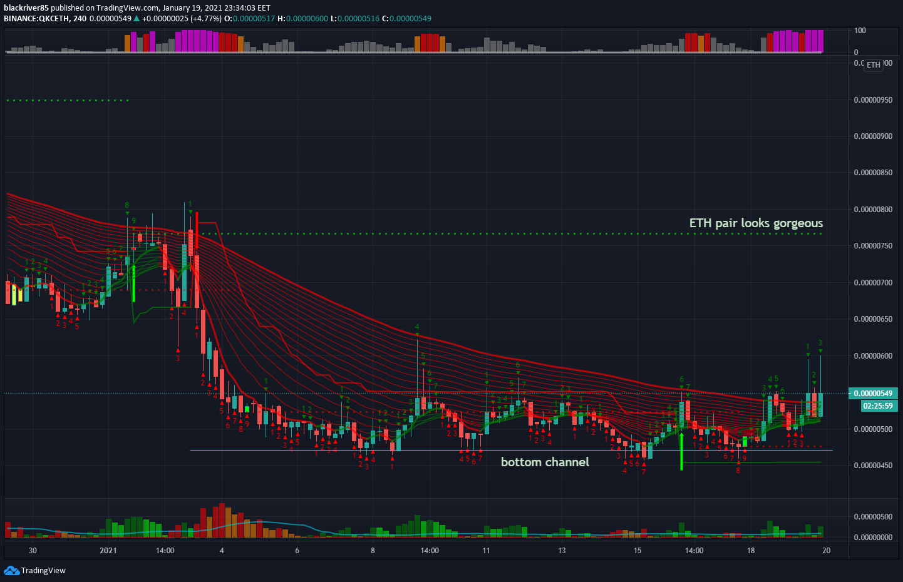Click the price axis label 0.00000650
Viewport: 903px width, 582px height.
pyautogui.click(x=873, y=319)
